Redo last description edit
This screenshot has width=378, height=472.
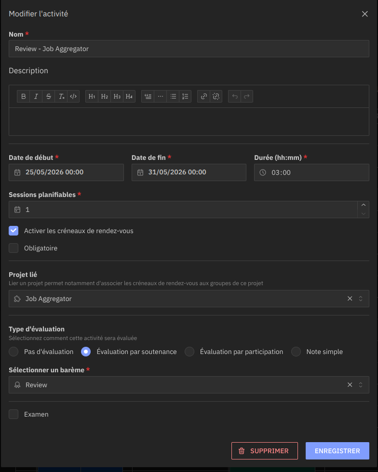coord(246,96)
